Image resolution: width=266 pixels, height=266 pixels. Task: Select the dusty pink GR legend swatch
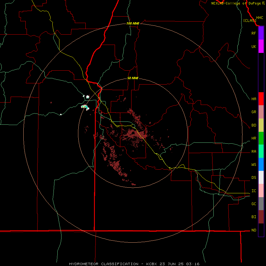(261, 112)
